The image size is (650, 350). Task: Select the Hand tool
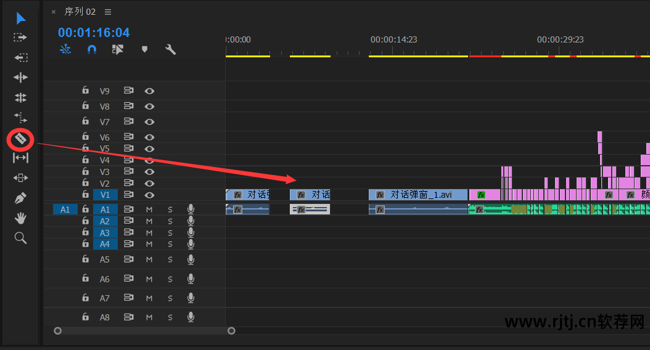(20, 218)
